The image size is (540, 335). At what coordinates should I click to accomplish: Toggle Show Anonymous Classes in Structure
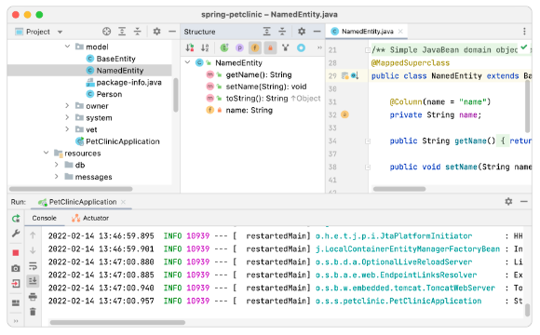tap(301, 47)
